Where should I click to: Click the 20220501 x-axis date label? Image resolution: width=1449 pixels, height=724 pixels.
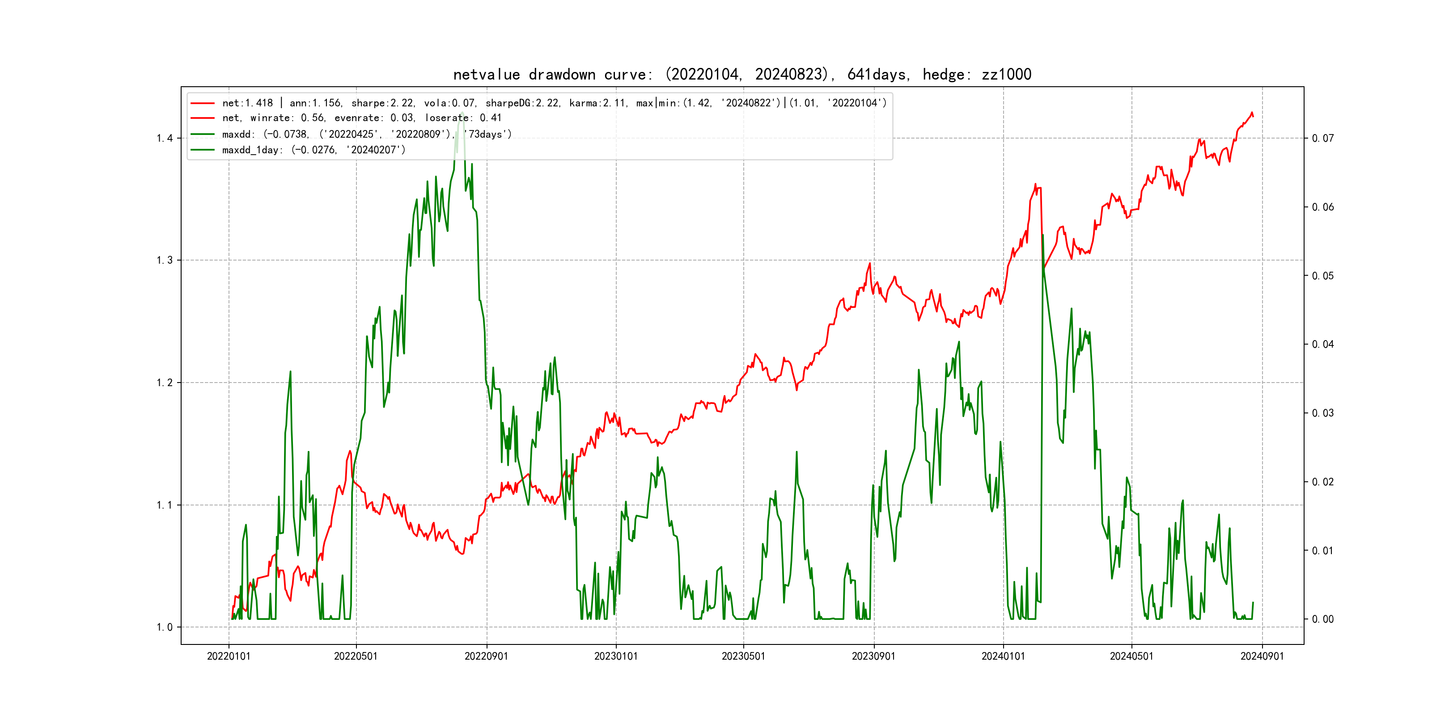point(356,657)
